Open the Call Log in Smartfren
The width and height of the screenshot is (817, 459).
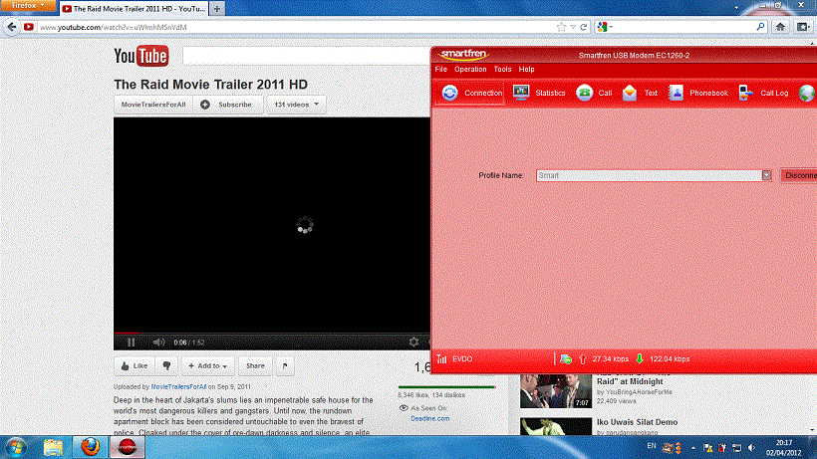click(x=763, y=94)
